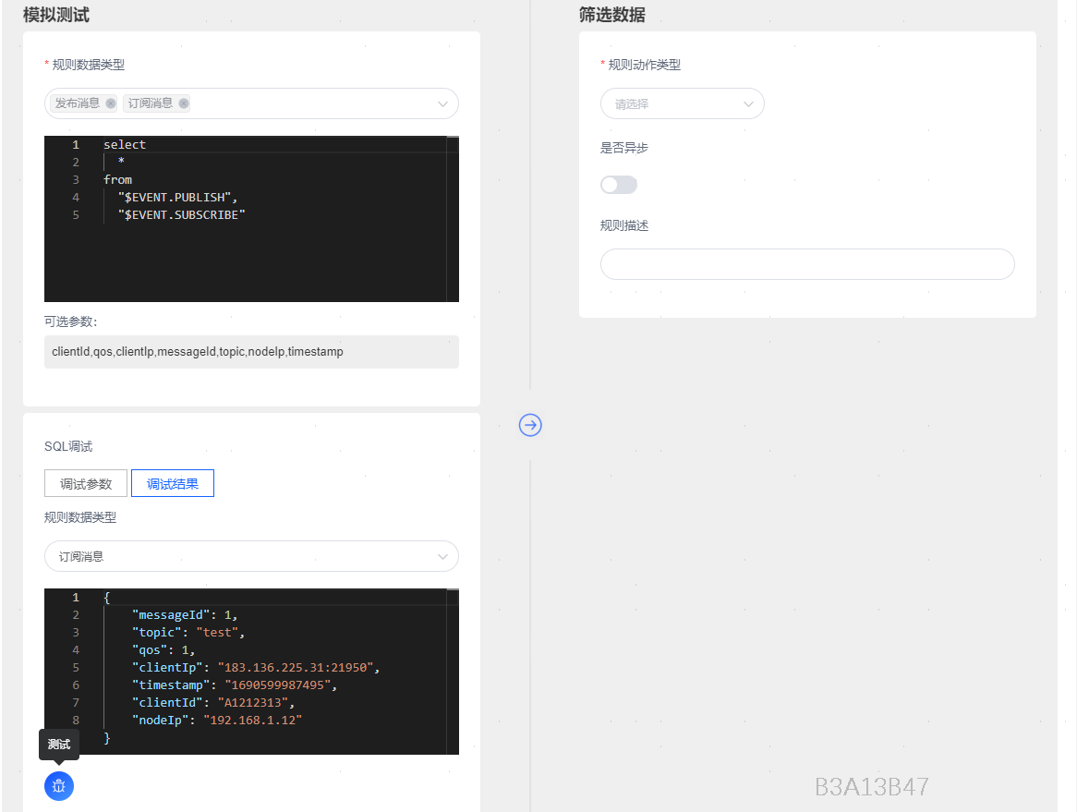Click the 模拟测试 section heading

(55, 15)
